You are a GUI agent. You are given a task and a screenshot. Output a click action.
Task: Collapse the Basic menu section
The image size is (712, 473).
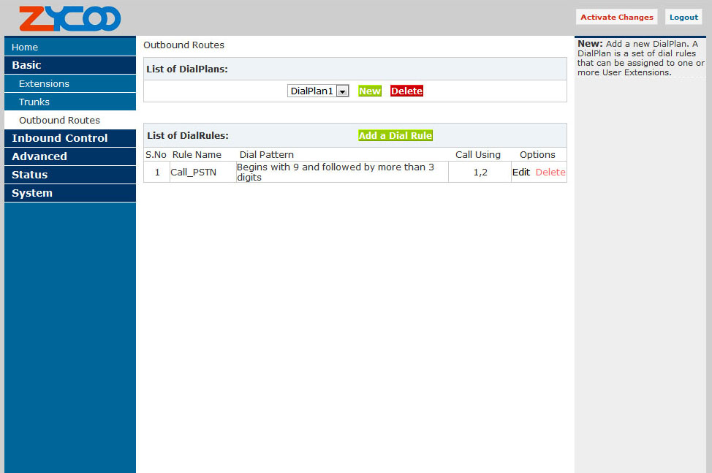click(x=27, y=65)
